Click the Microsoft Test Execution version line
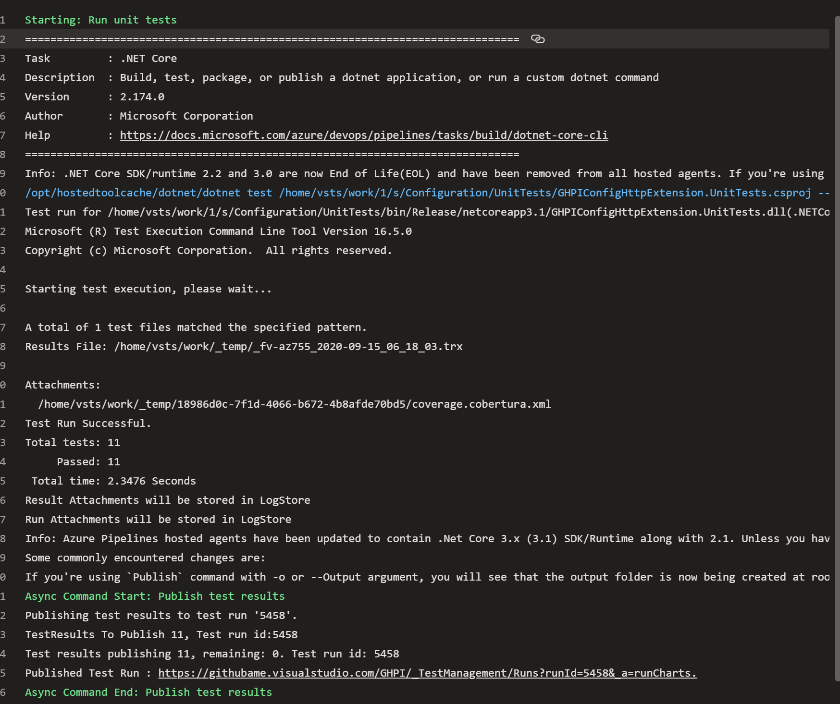This screenshot has width=840, height=704. click(x=218, y=231)
